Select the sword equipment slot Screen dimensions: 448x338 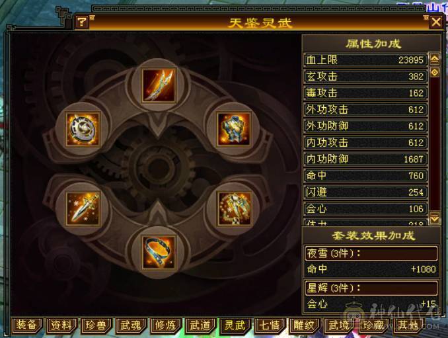(x=83, y=208)
